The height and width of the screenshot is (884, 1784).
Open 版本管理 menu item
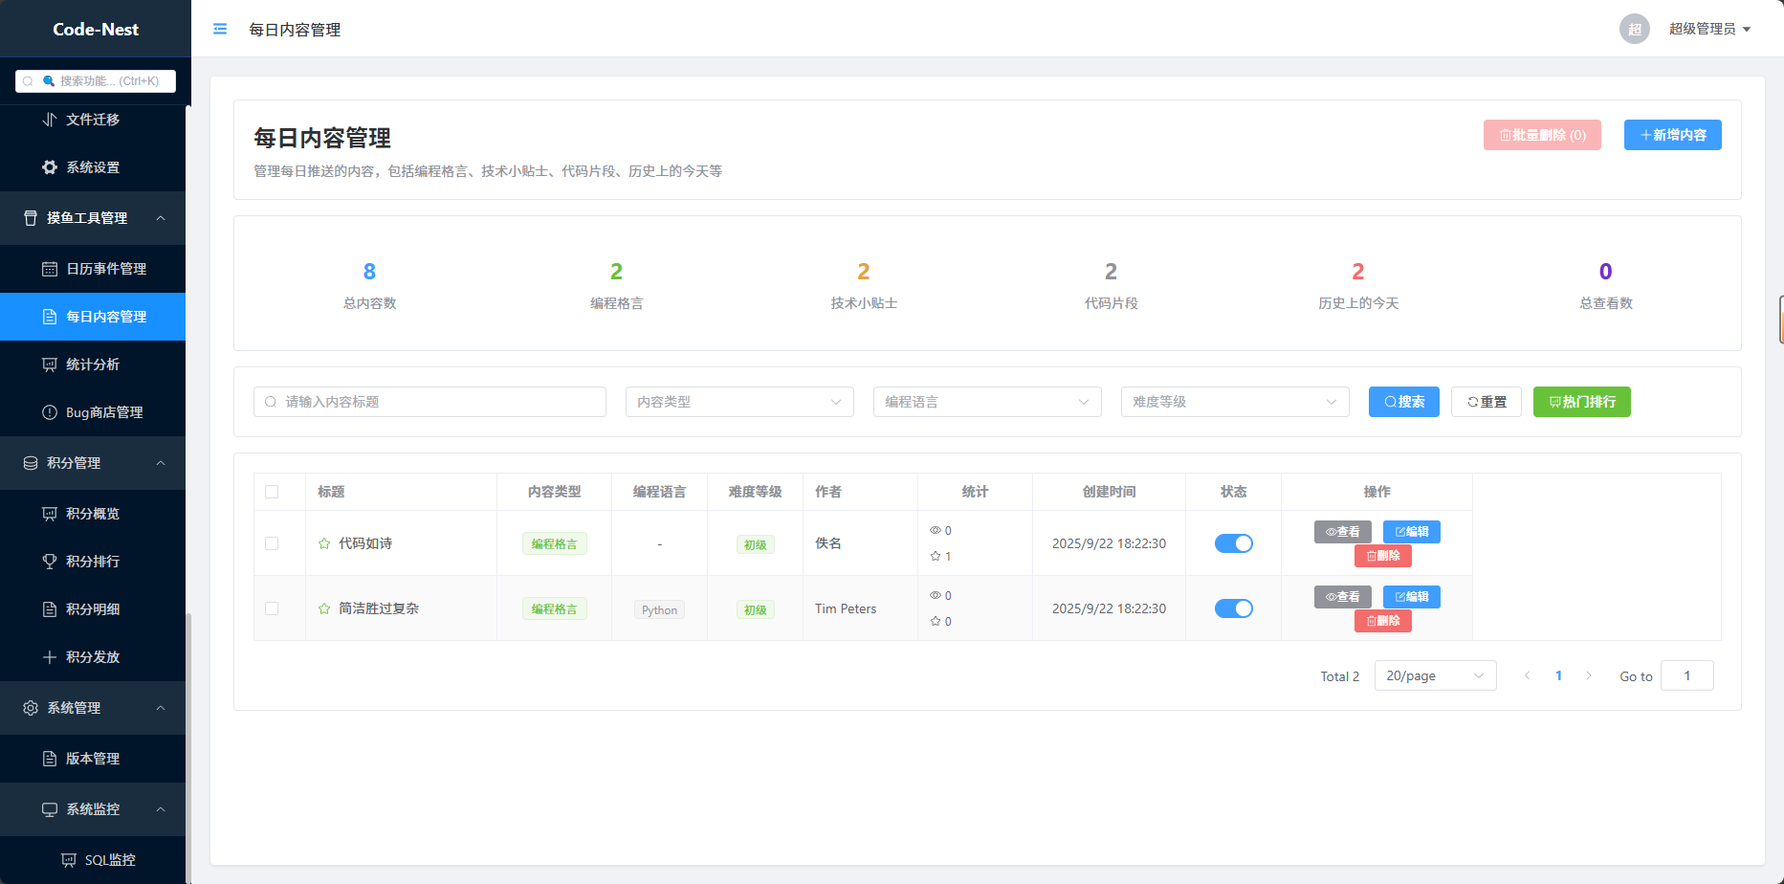(x=93, y=759)
